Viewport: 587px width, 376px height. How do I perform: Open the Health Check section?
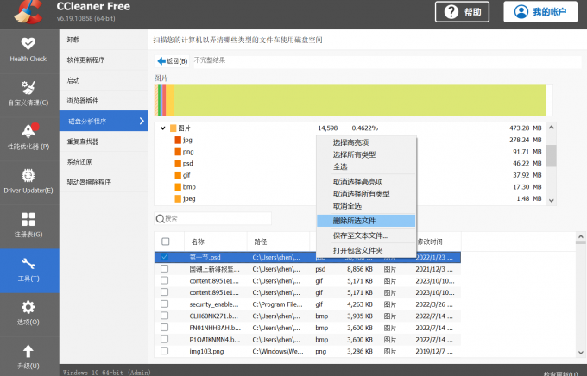point(28,50)
